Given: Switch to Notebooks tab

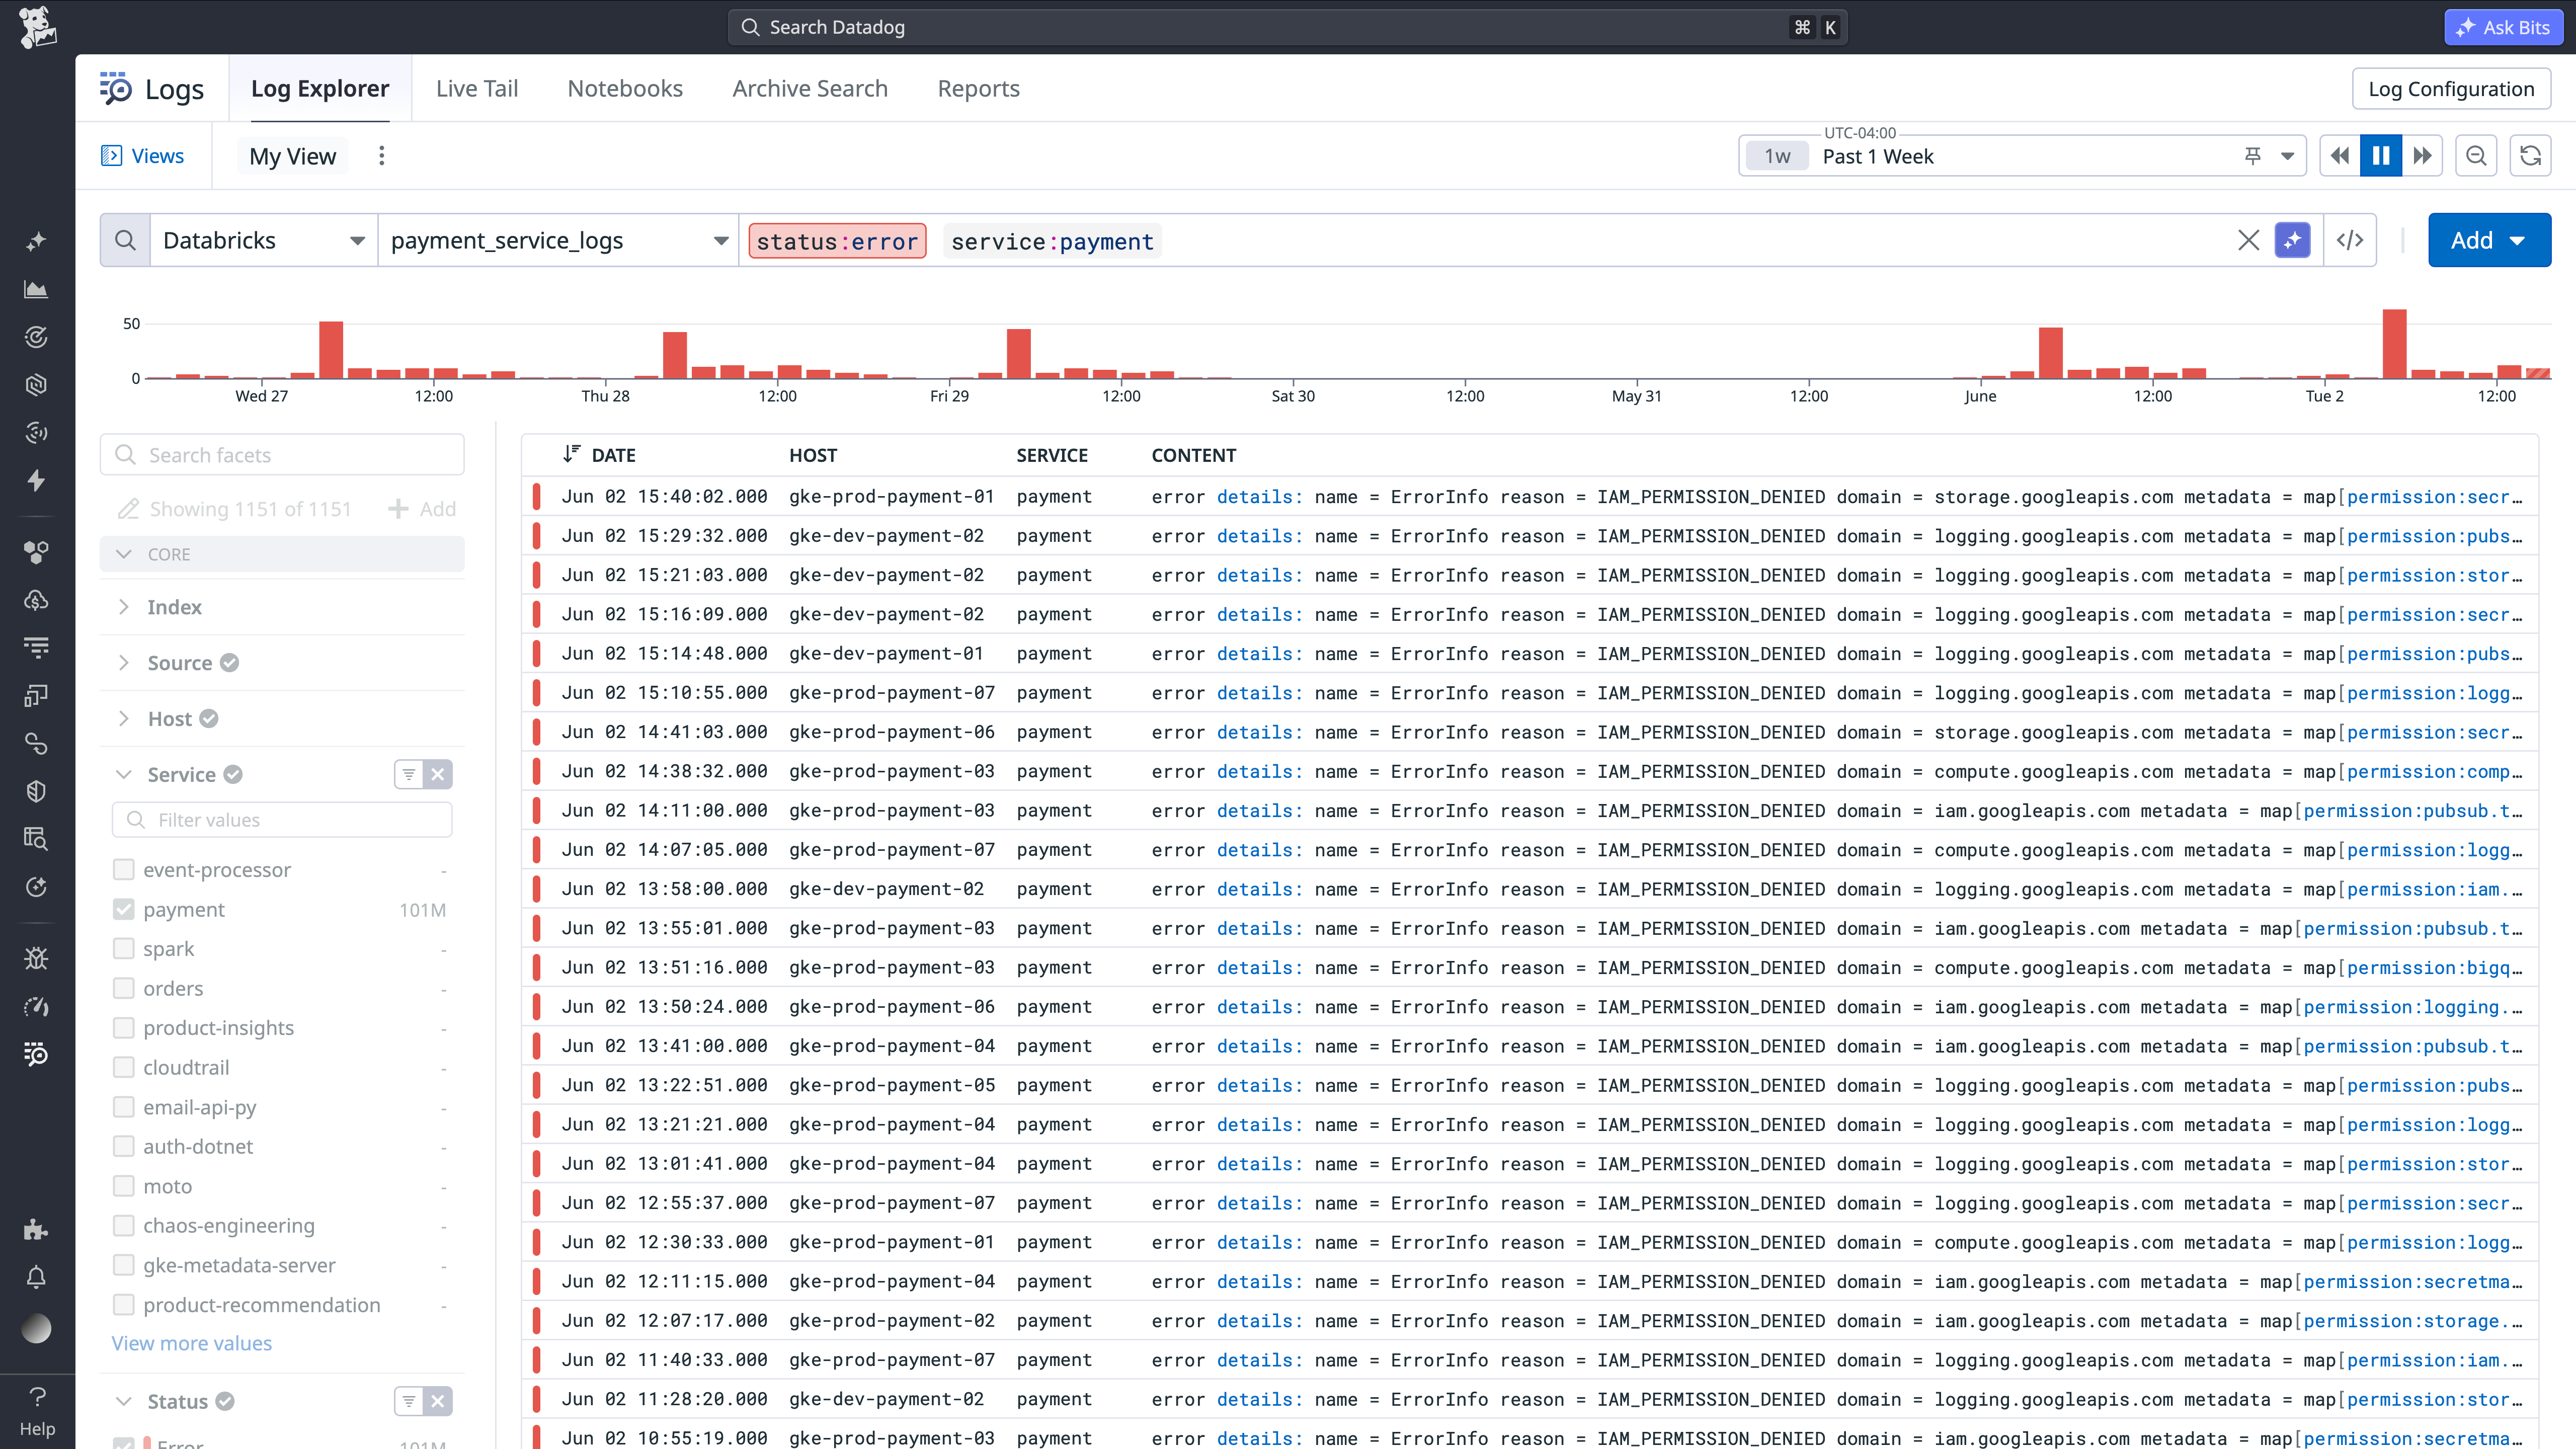Looking at the screenshot, I should point(625,88).
